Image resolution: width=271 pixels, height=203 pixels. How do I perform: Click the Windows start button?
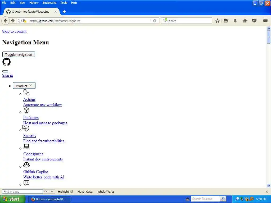tap(12, 199)
